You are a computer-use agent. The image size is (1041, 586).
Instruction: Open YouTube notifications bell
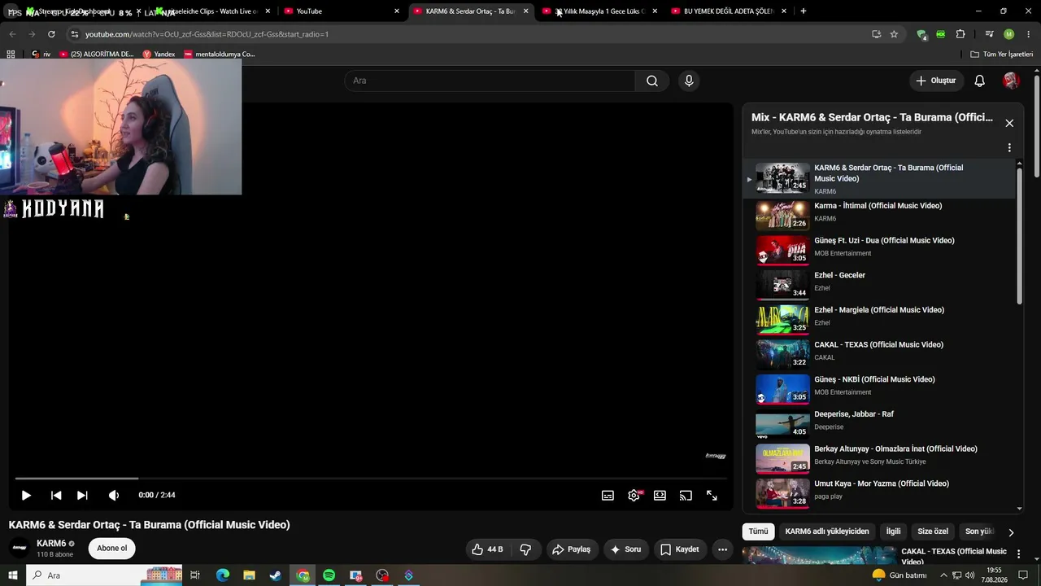pos(980,81)
